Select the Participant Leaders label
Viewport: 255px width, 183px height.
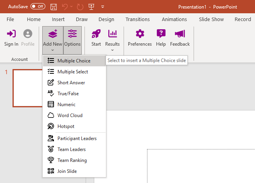pos(77,139)
